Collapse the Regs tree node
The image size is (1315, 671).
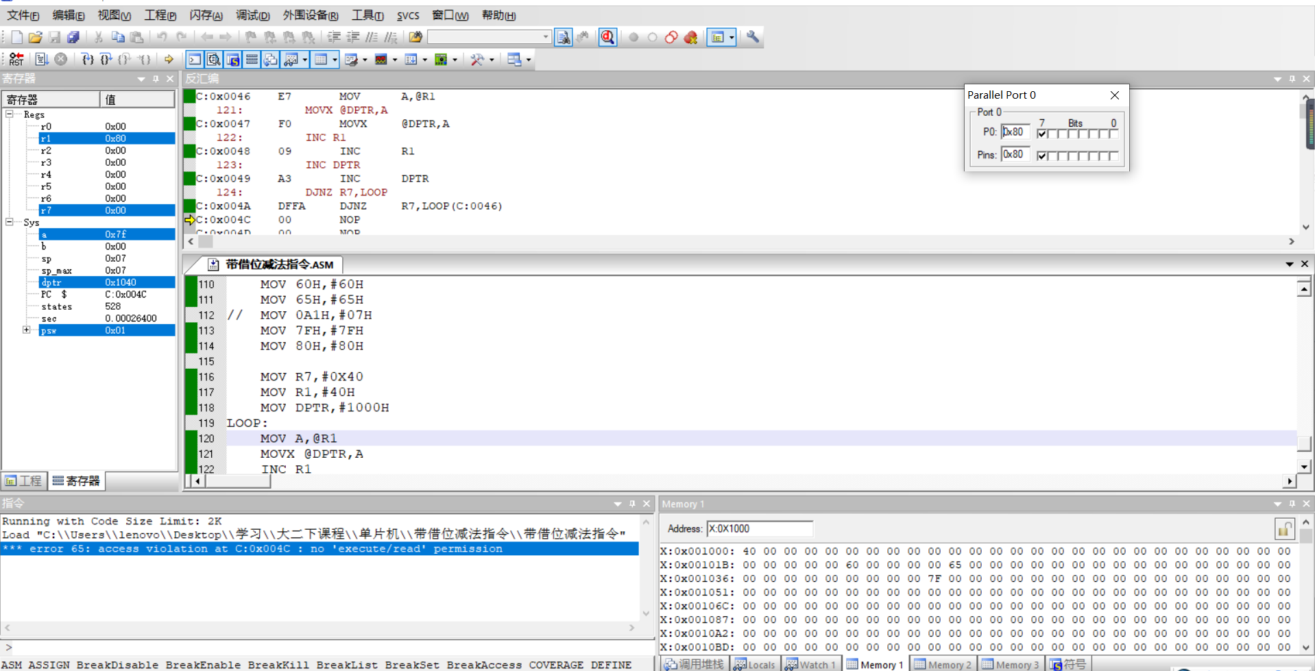[x=10, y=114]
